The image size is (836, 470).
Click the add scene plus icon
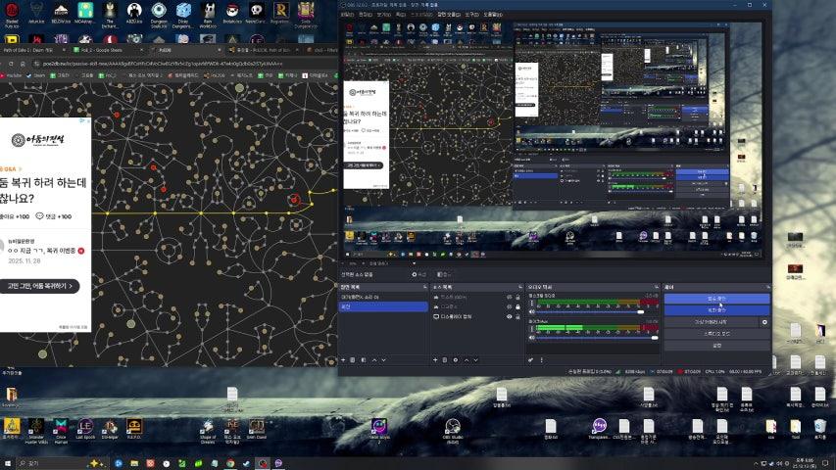344,360
